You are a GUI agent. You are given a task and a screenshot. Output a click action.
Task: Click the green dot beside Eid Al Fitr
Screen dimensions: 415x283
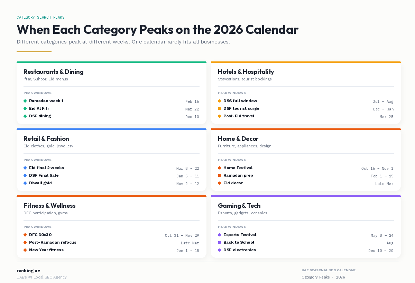tap(25, 109)
